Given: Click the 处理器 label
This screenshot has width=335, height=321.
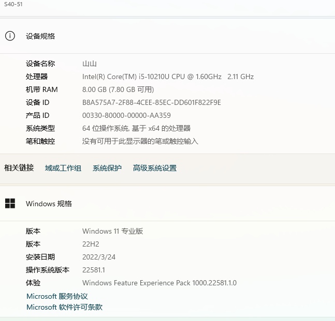Looking at the screenshot, I should click(37, 77).
